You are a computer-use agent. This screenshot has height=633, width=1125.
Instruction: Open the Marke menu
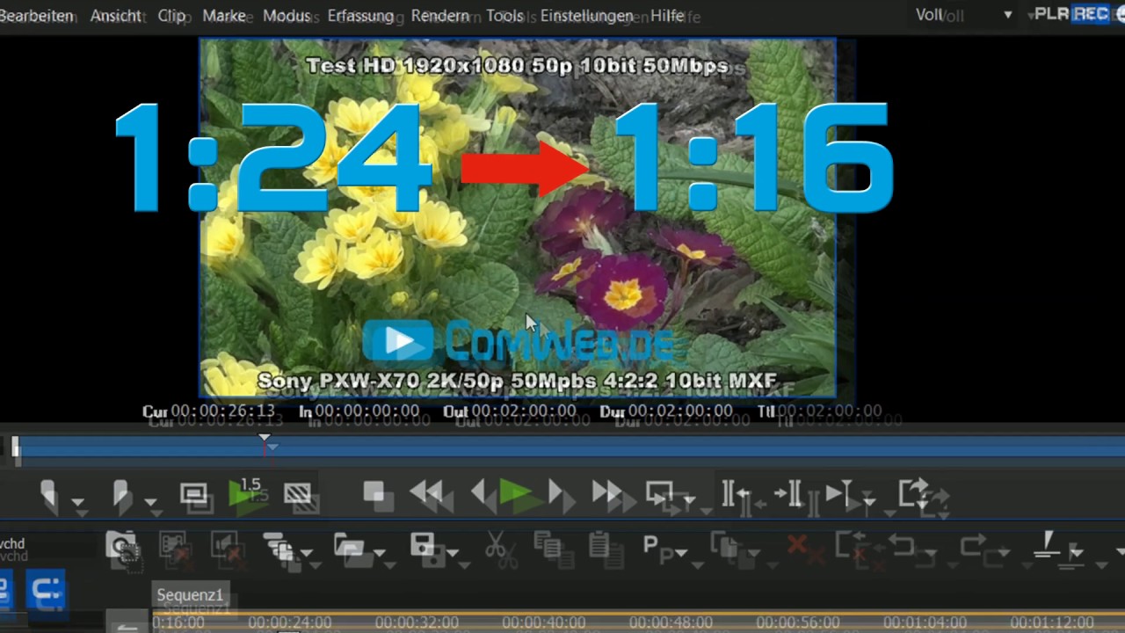pyautogui.click(x=224, y=16)
